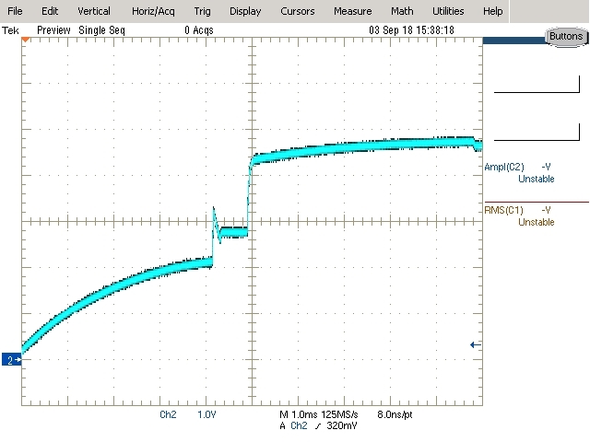The image size is (590, 442).
Task: Click the 0 Acqs counter
Action: (x=199, y=30)
